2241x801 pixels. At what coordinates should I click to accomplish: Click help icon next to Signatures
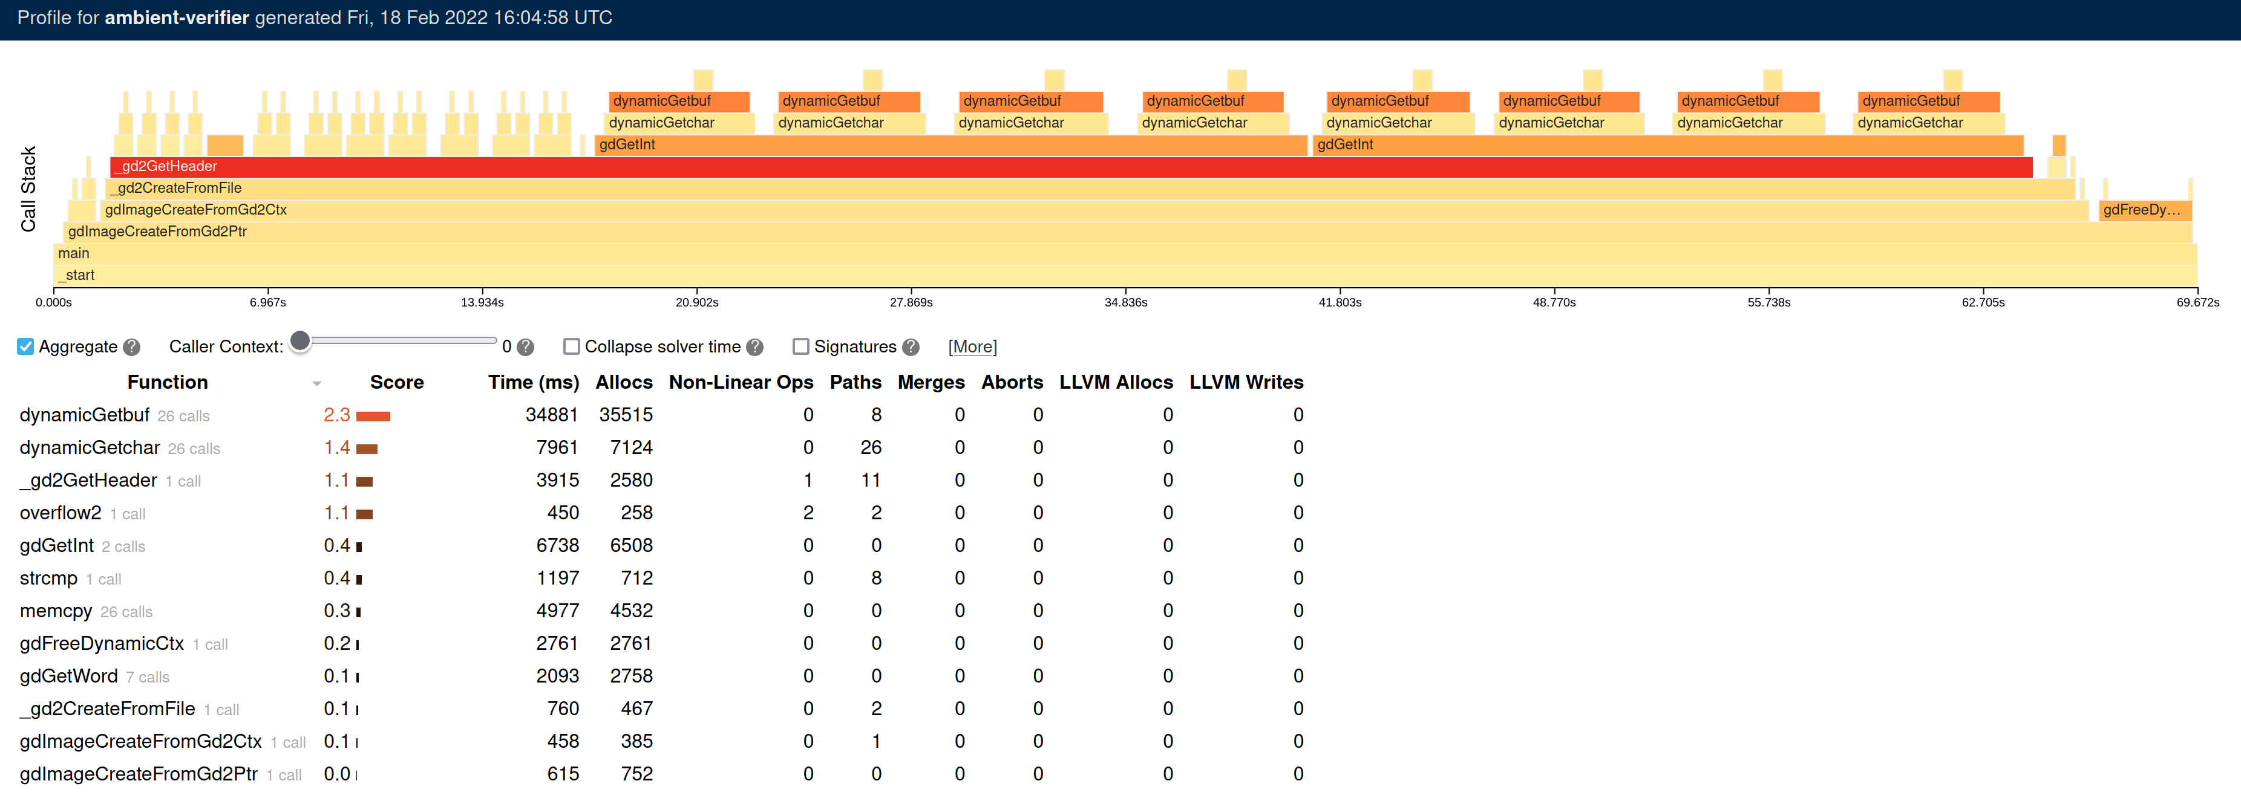911,347
